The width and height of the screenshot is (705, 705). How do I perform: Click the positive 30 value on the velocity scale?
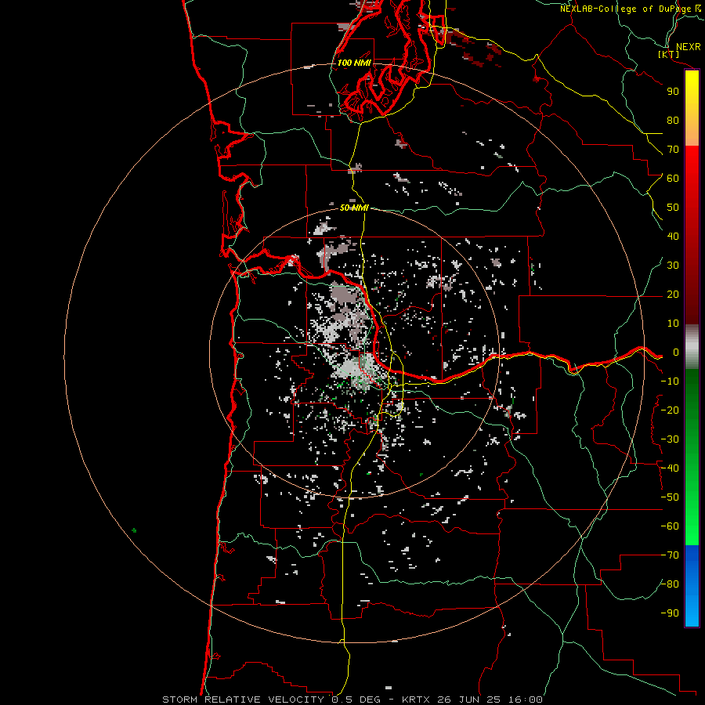(x=673, y=266)
